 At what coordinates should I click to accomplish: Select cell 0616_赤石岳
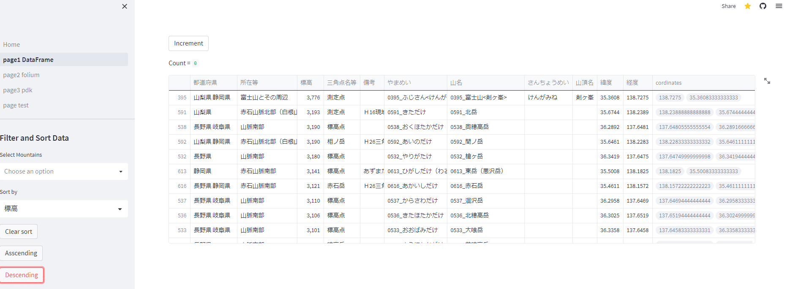tap(485, 186)
